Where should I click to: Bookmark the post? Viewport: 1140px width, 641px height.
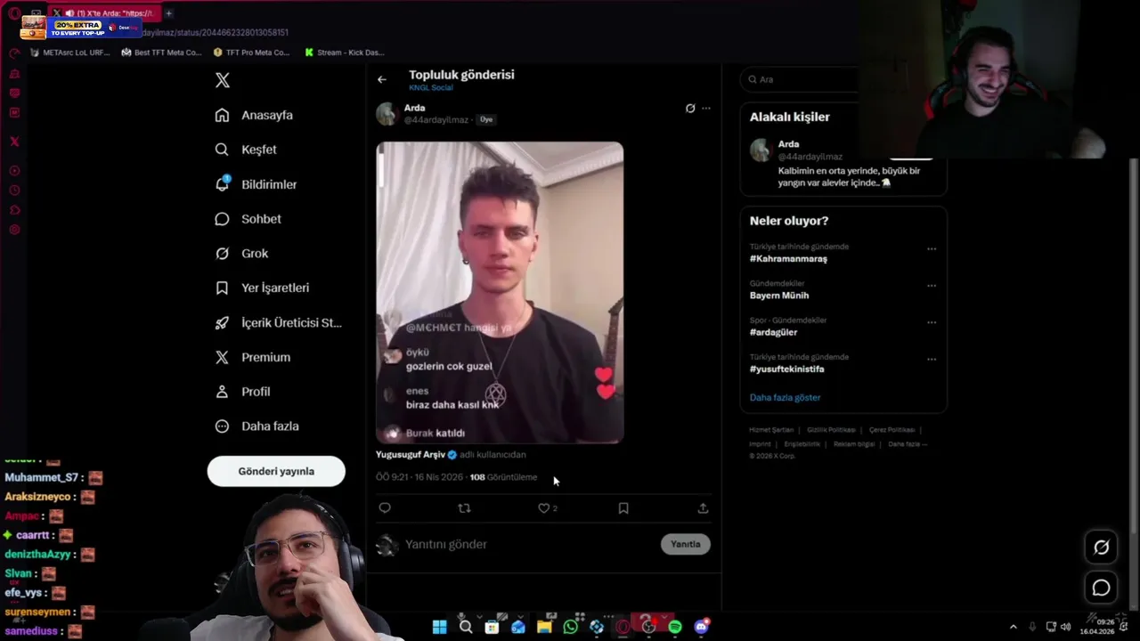pos(623,508)
